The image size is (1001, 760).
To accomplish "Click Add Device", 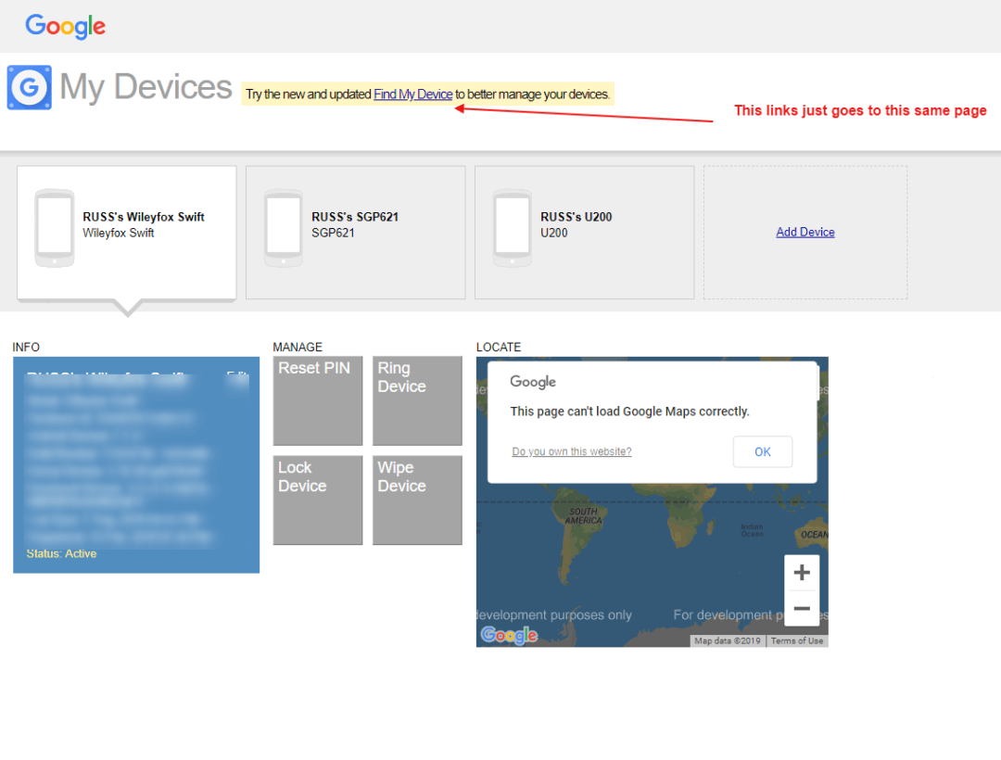I will click(805, 232).
